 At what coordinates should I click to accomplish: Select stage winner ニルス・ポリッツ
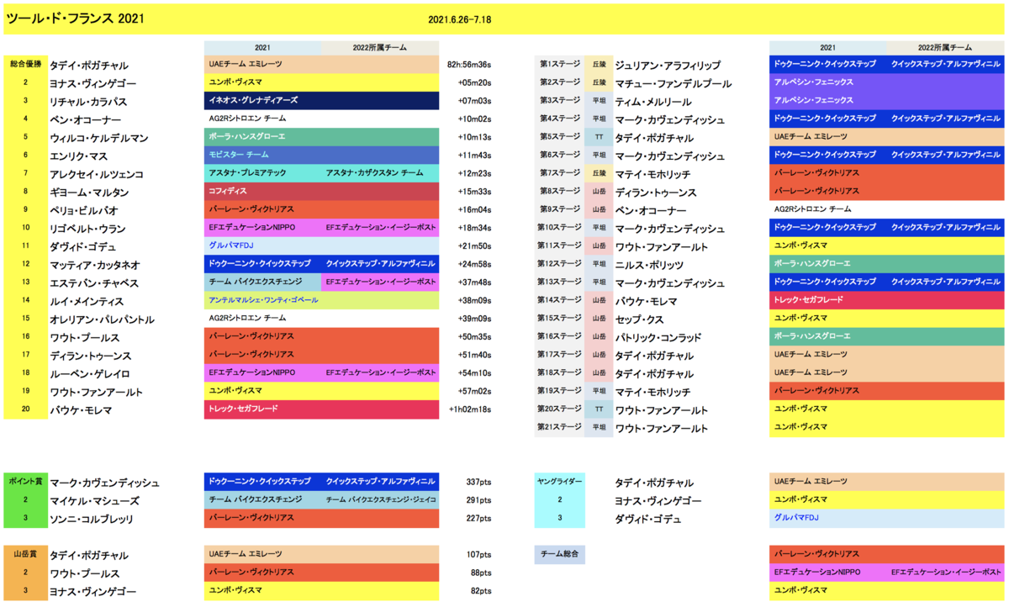[650, 265]
